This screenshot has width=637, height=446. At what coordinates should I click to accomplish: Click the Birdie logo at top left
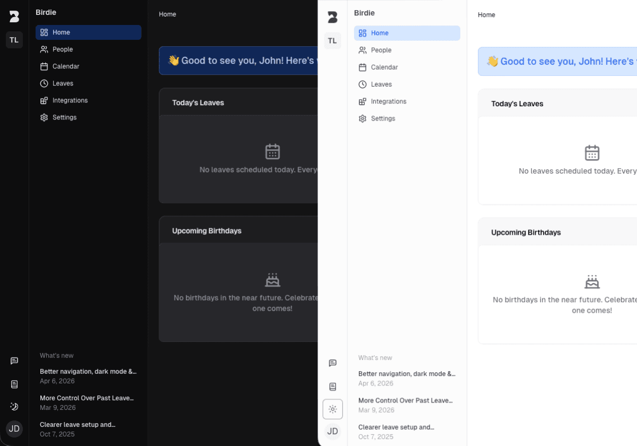(x=14, y=15)
